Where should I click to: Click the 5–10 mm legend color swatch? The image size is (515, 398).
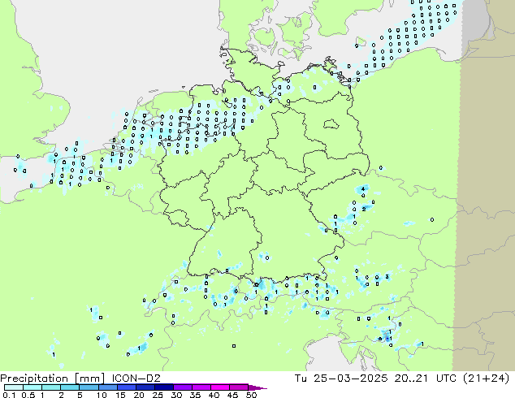coord(89,387)
